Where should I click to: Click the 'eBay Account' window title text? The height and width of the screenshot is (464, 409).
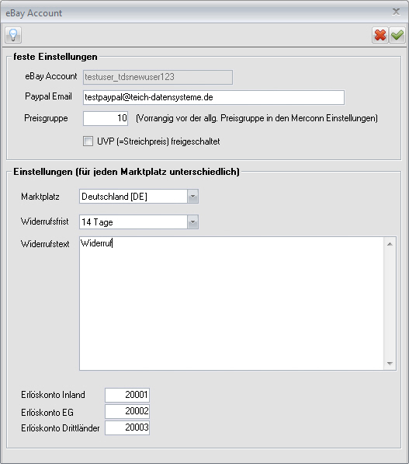(x=34, y=13)
